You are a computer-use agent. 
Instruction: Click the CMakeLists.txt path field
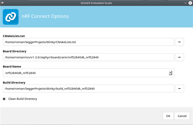tap(88, 42)
